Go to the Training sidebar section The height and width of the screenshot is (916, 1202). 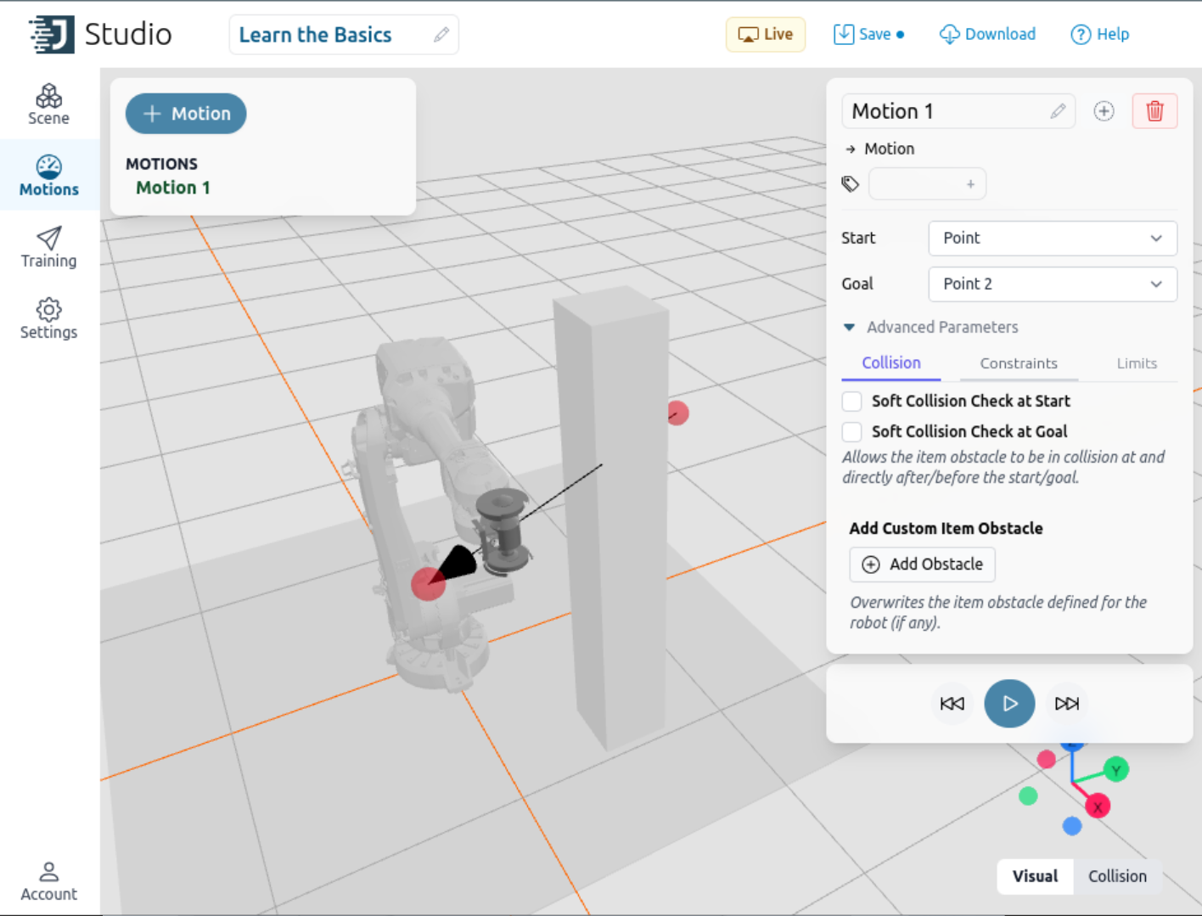tap(48, 248)
